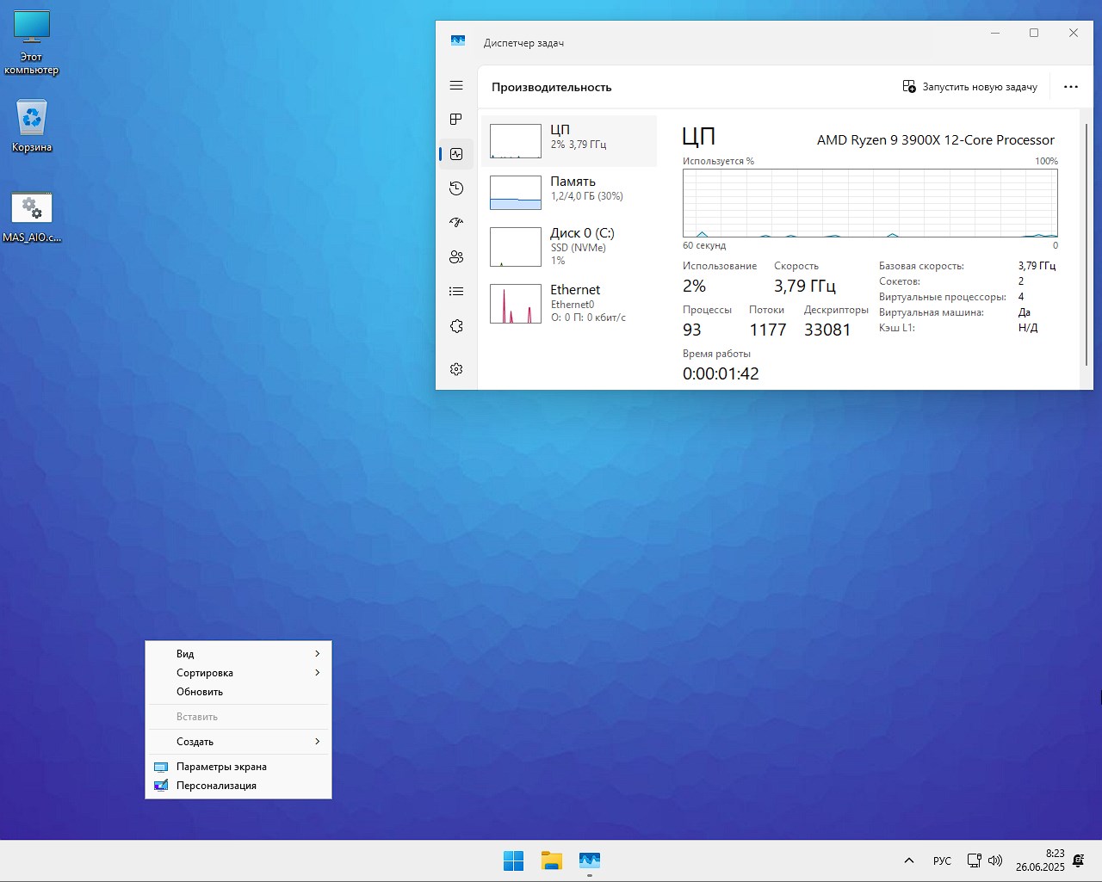The width and height of the screenshot is (1102, 882).
Task: Open the Windows Start button
Action: click(513, 860)
